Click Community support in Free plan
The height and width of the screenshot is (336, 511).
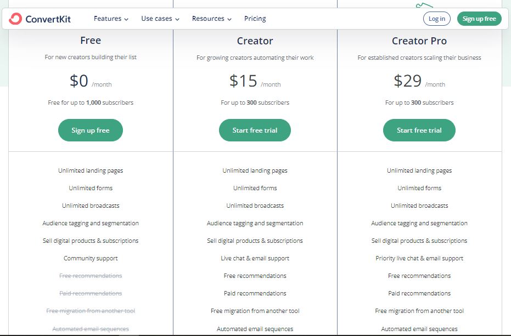[x=91, y=258]
